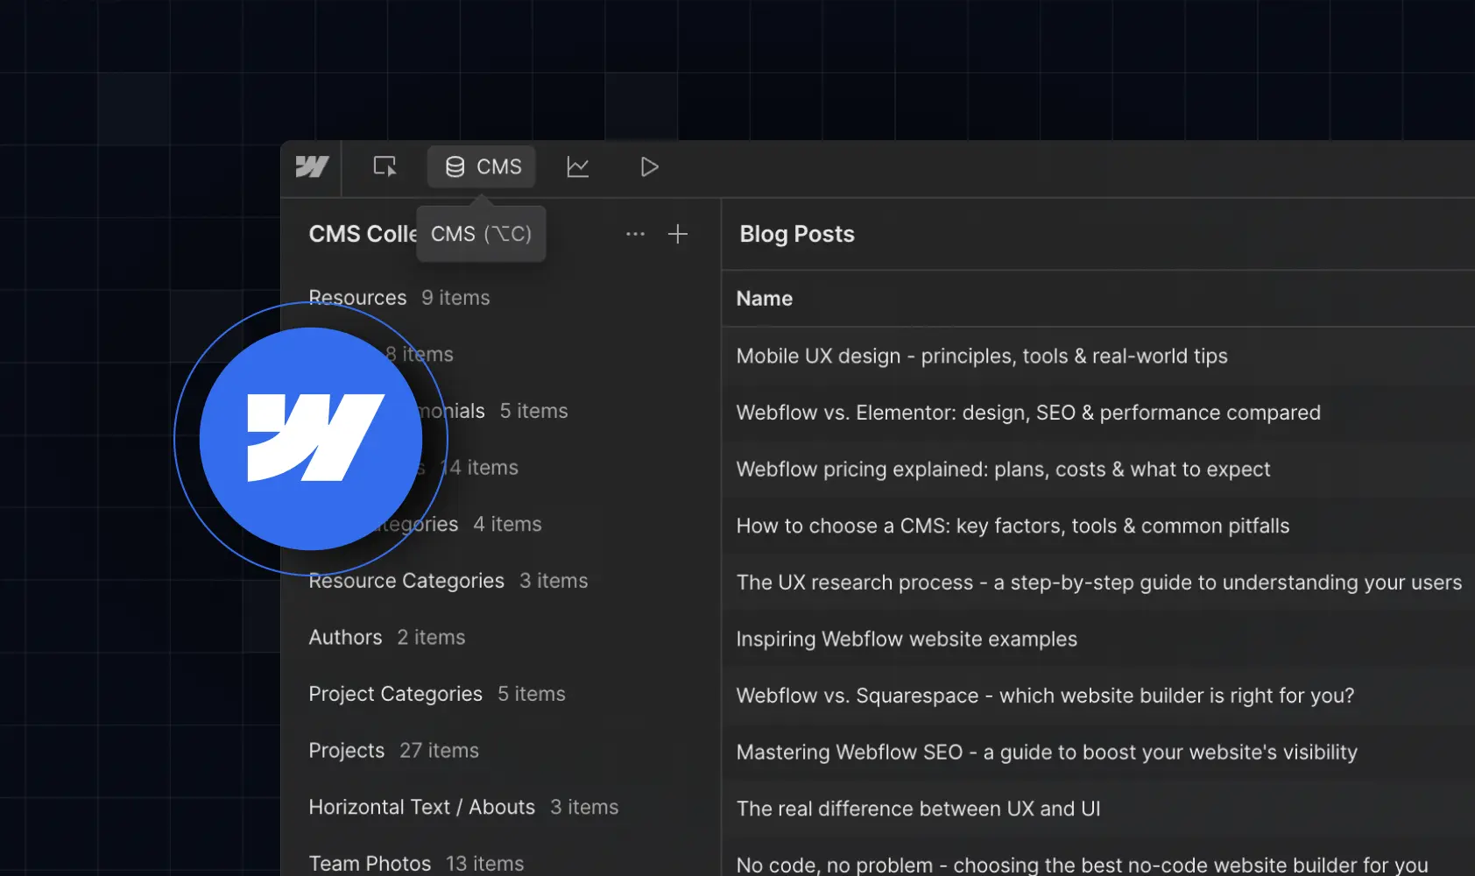The height and width of the screenshot is (876, 1475).
Task: Open 'How to choose a CMS' post
Action: coord(1098,526)
